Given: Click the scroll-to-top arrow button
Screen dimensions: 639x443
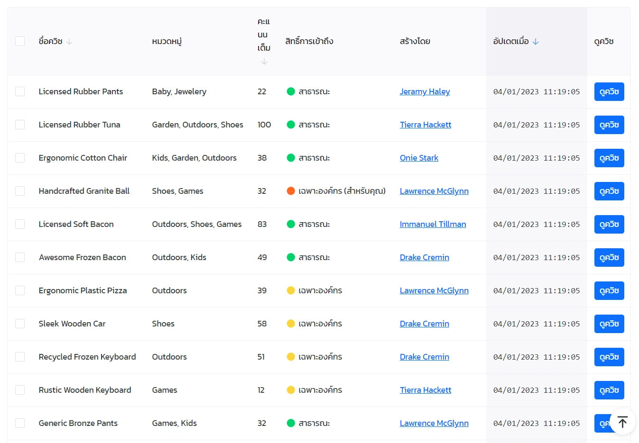Looking at the screenshot, I should click(x=623, y=421).
